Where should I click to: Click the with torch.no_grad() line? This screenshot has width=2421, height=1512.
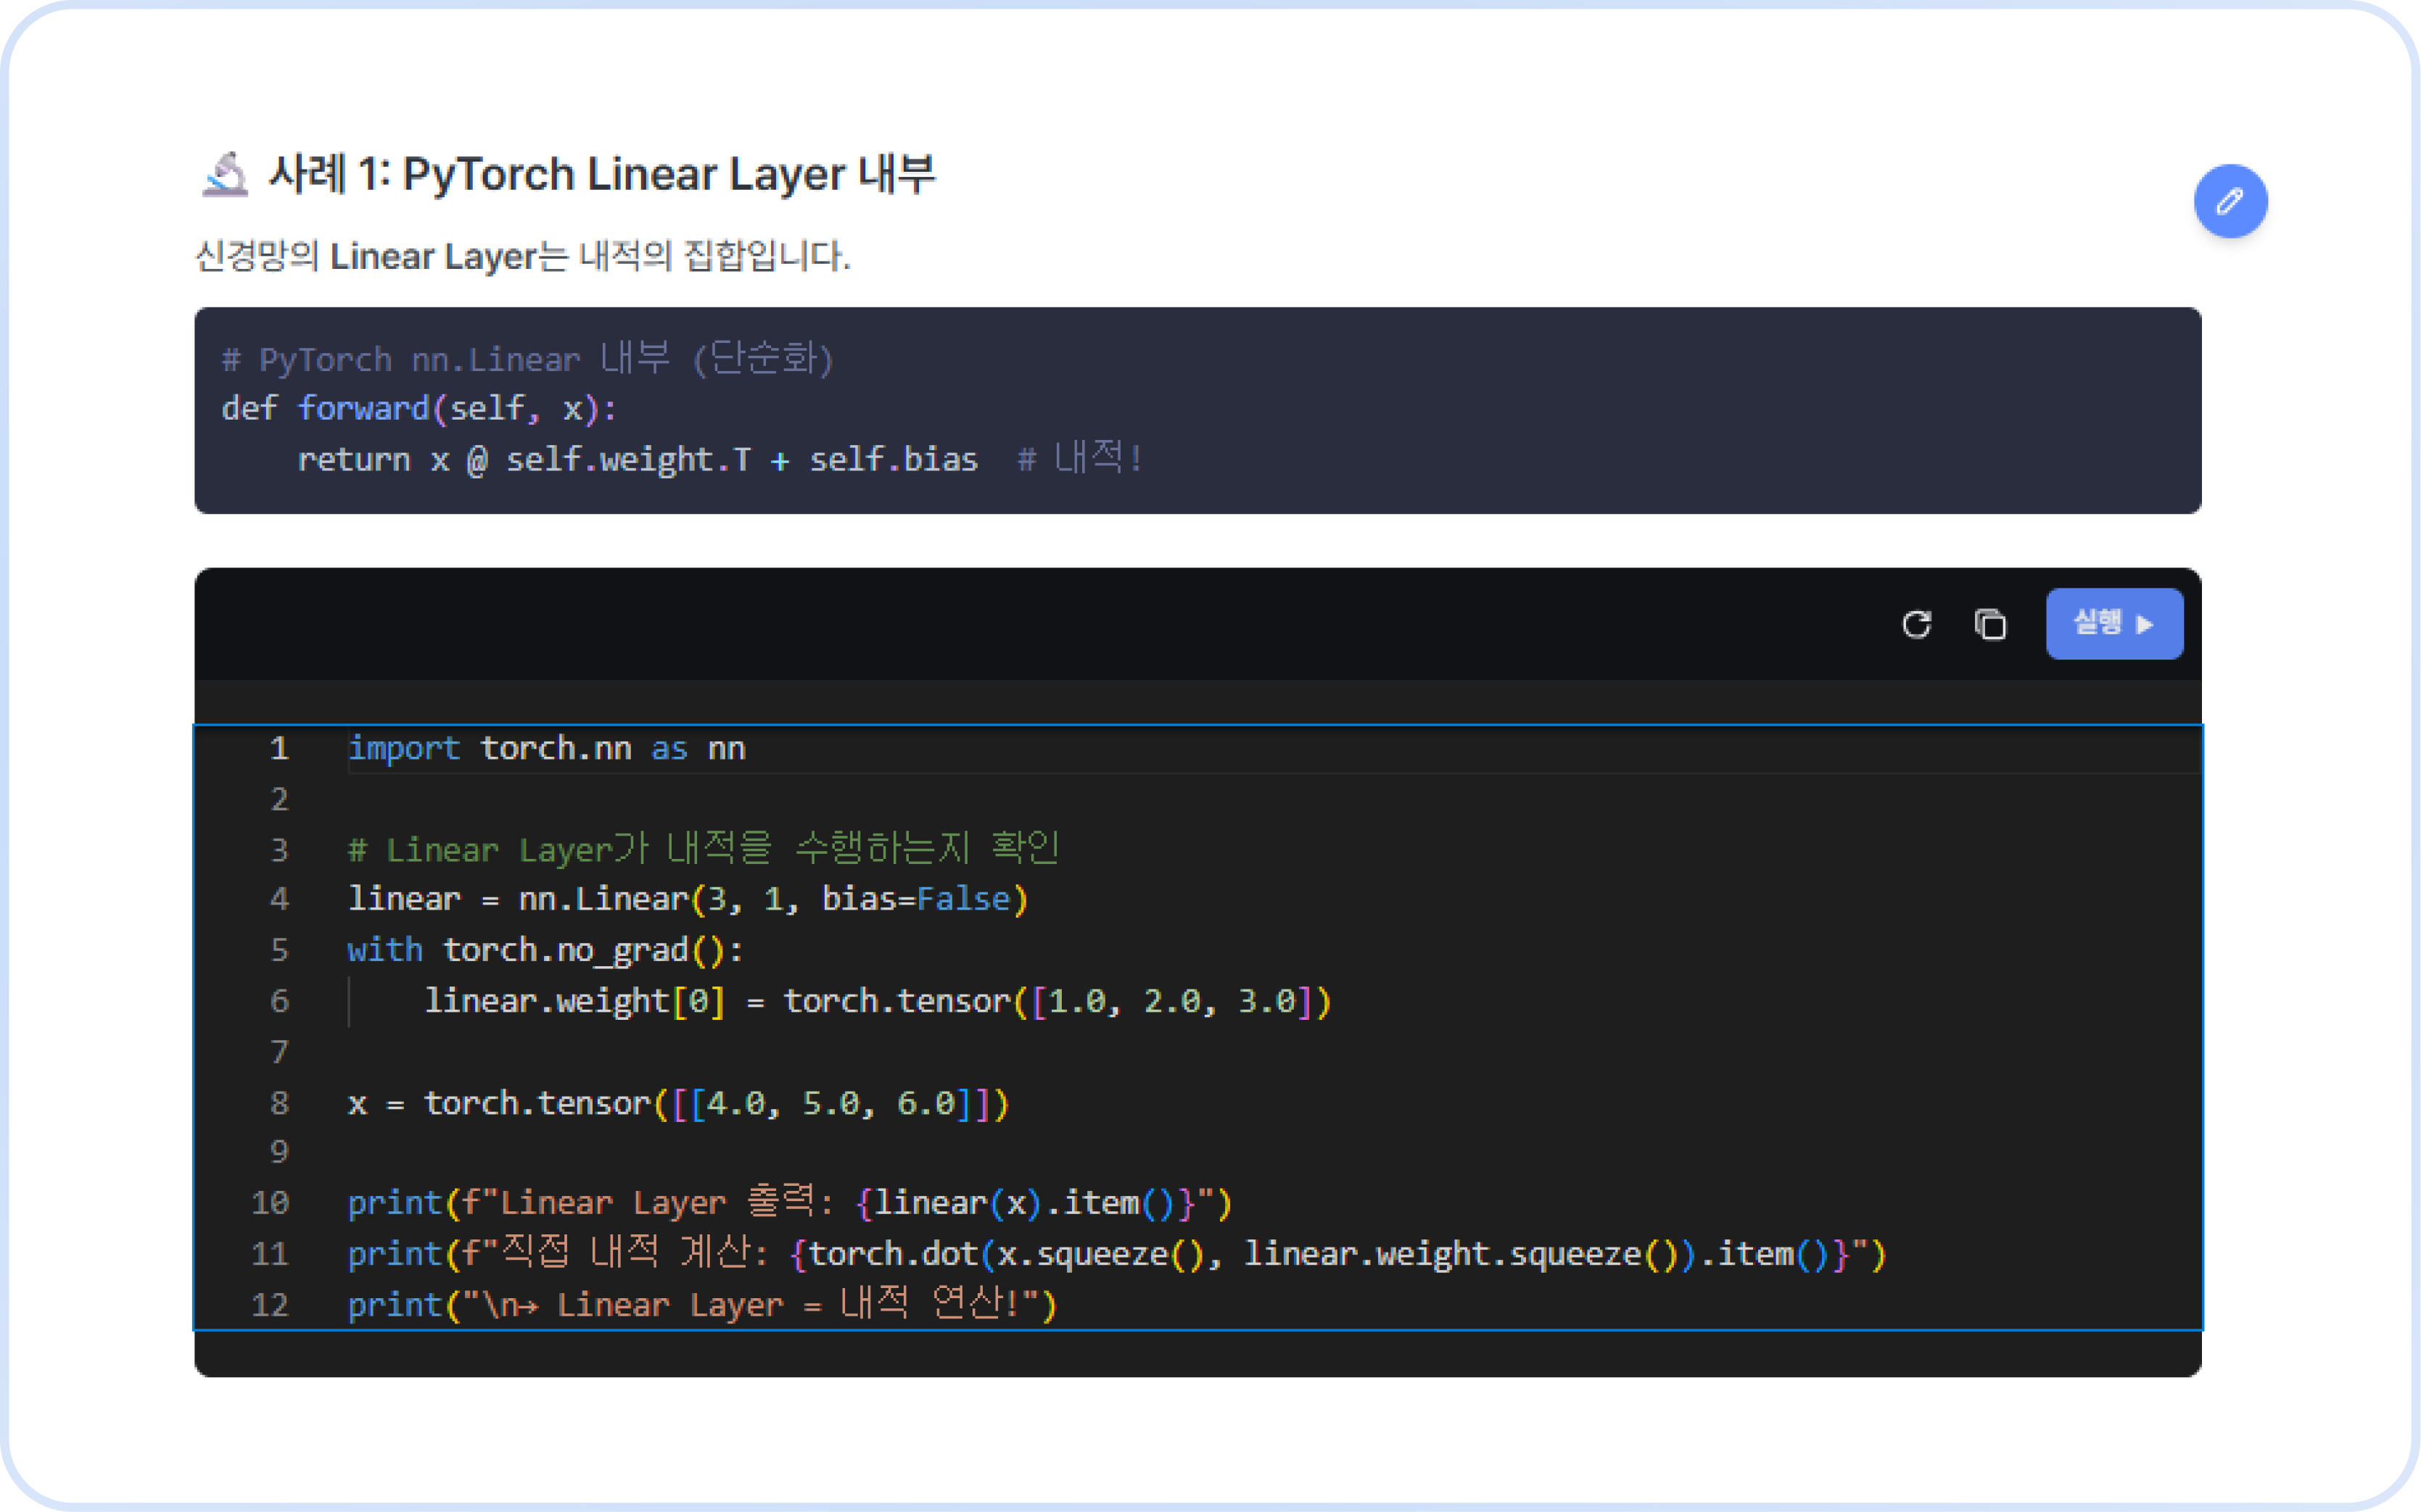(x=545, y=950)
